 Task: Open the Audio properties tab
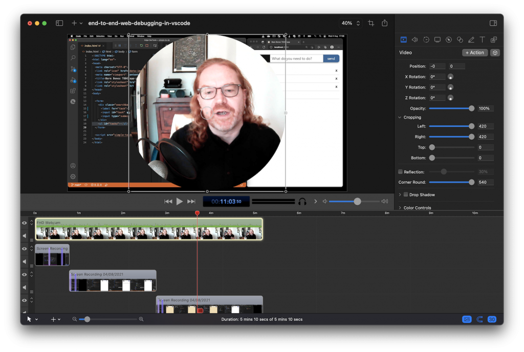coord(414,40)
